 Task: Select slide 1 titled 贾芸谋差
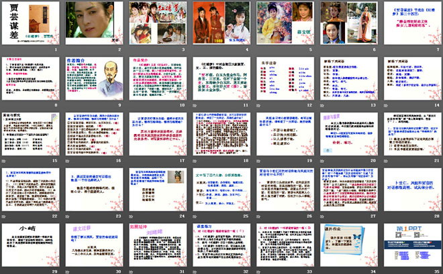point(31,23)
